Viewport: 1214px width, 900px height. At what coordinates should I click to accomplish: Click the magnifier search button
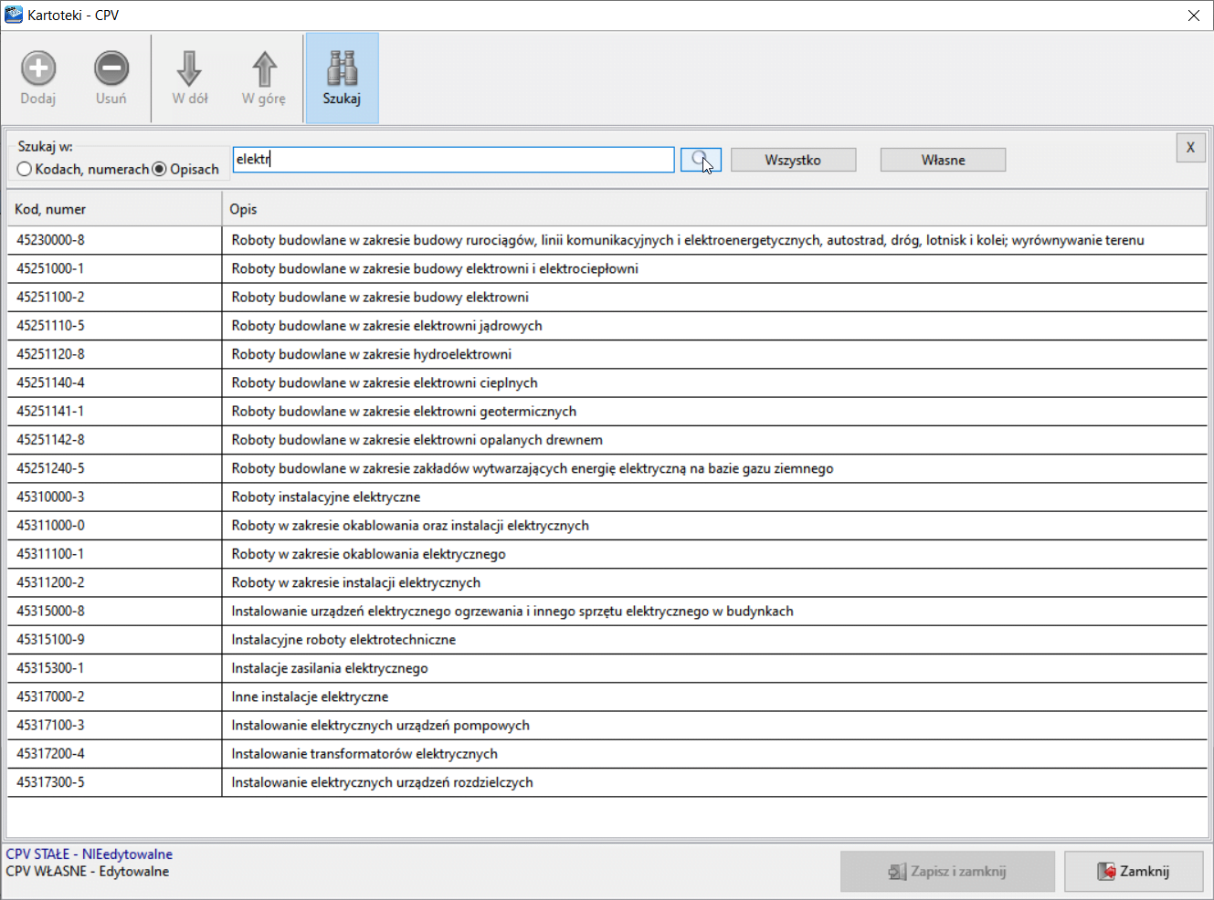pyautogui.click(x=701, y=160)
